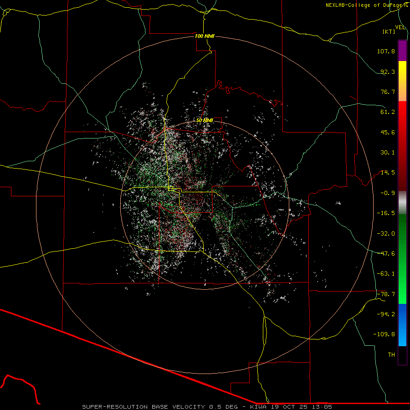Click the -47.6 legend value
Screen dimensions: 410x410
[386, 254]
